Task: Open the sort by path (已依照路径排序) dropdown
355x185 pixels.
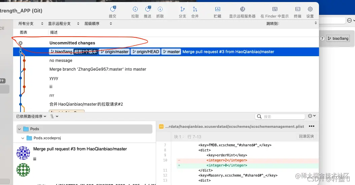Action: pyautogui.click(x=31, y=116)
